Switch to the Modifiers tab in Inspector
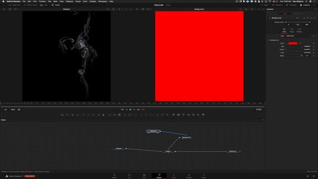318x179 pixels. (x=298, y=13)
